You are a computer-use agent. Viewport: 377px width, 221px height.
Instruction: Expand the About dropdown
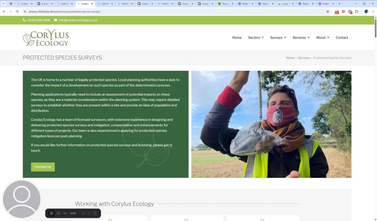click(323, 37)
